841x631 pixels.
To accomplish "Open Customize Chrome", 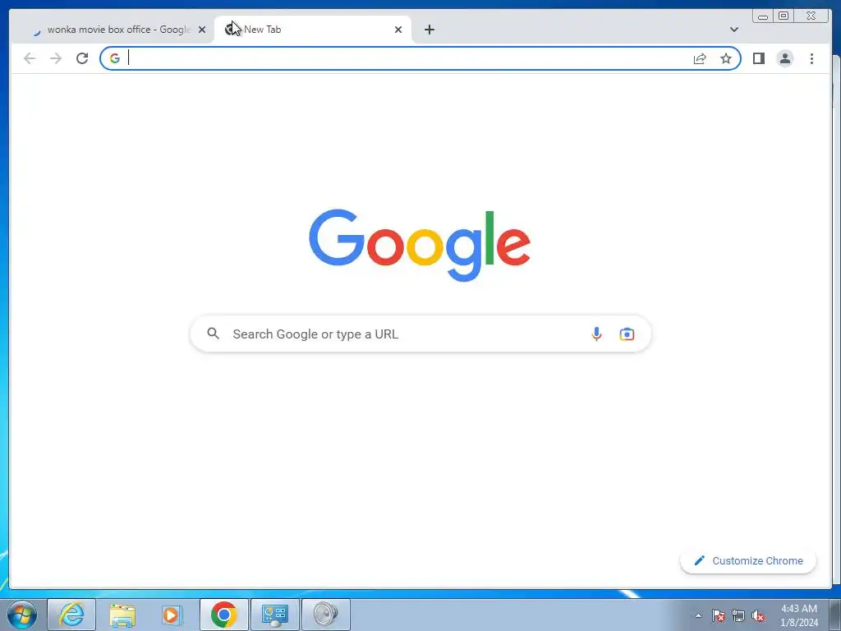I will click(x=748, y=560).
